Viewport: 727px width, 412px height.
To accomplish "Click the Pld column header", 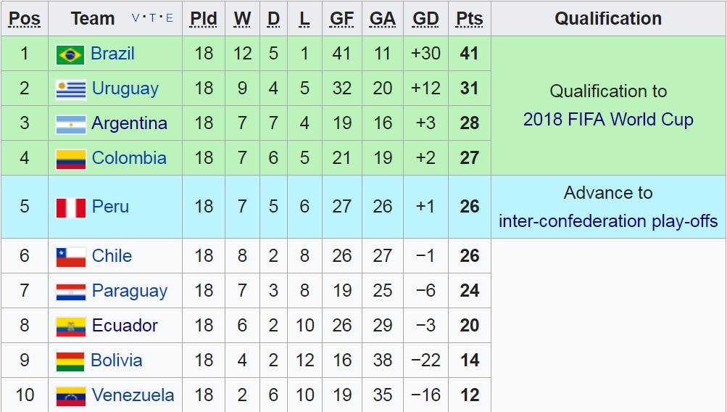I will [x=204, y=19].
